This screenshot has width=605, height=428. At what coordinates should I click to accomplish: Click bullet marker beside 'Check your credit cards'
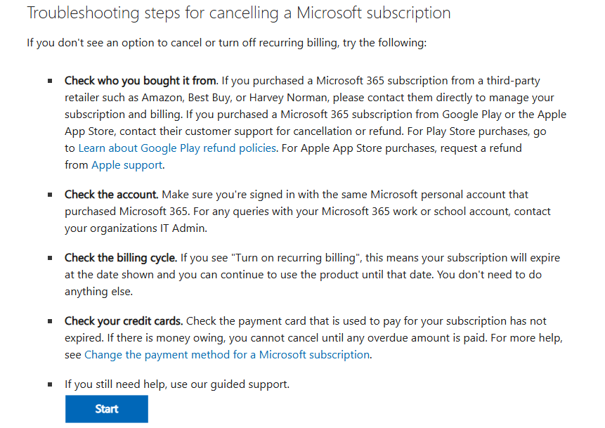[50, 321]
